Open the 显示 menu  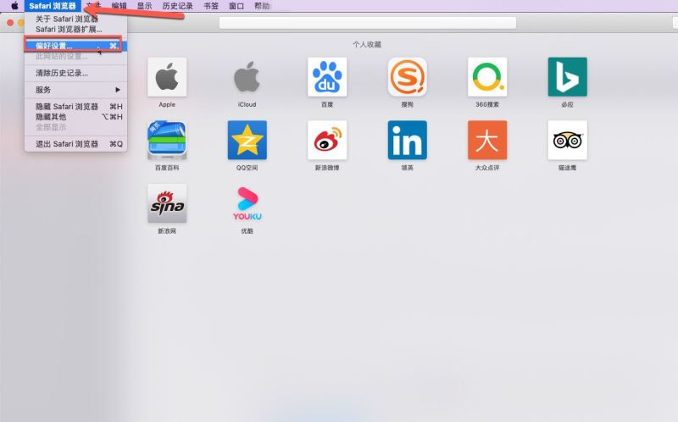(x=144, y=6)
